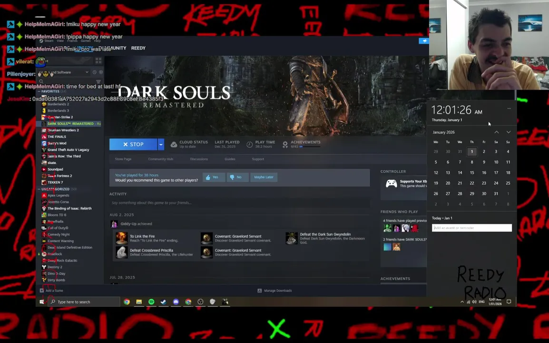Click the blue announcements megaphone icon
The height and width of the screenshot is (343, 549).
point(424,41)
